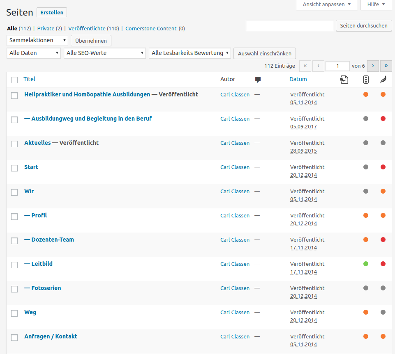Click the SEO score dot for Leitbild
Screen dimensions: 395x354
coord(366,264)
